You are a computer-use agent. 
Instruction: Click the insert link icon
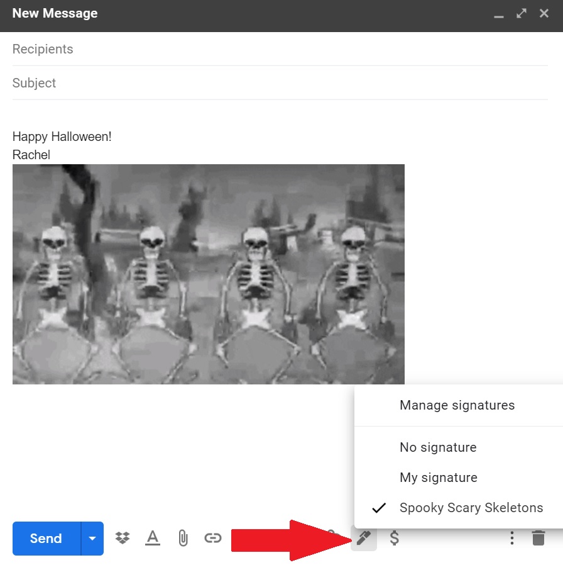(x=213, y=538)
